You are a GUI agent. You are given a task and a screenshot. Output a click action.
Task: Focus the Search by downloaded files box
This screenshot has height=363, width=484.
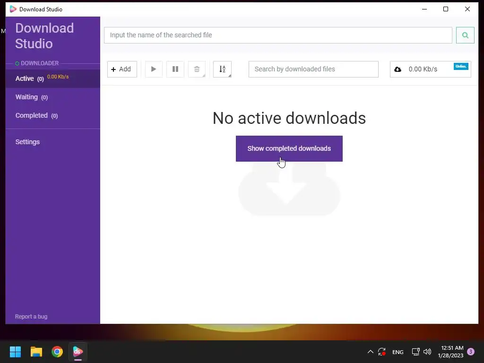click(x=313, y=69)
